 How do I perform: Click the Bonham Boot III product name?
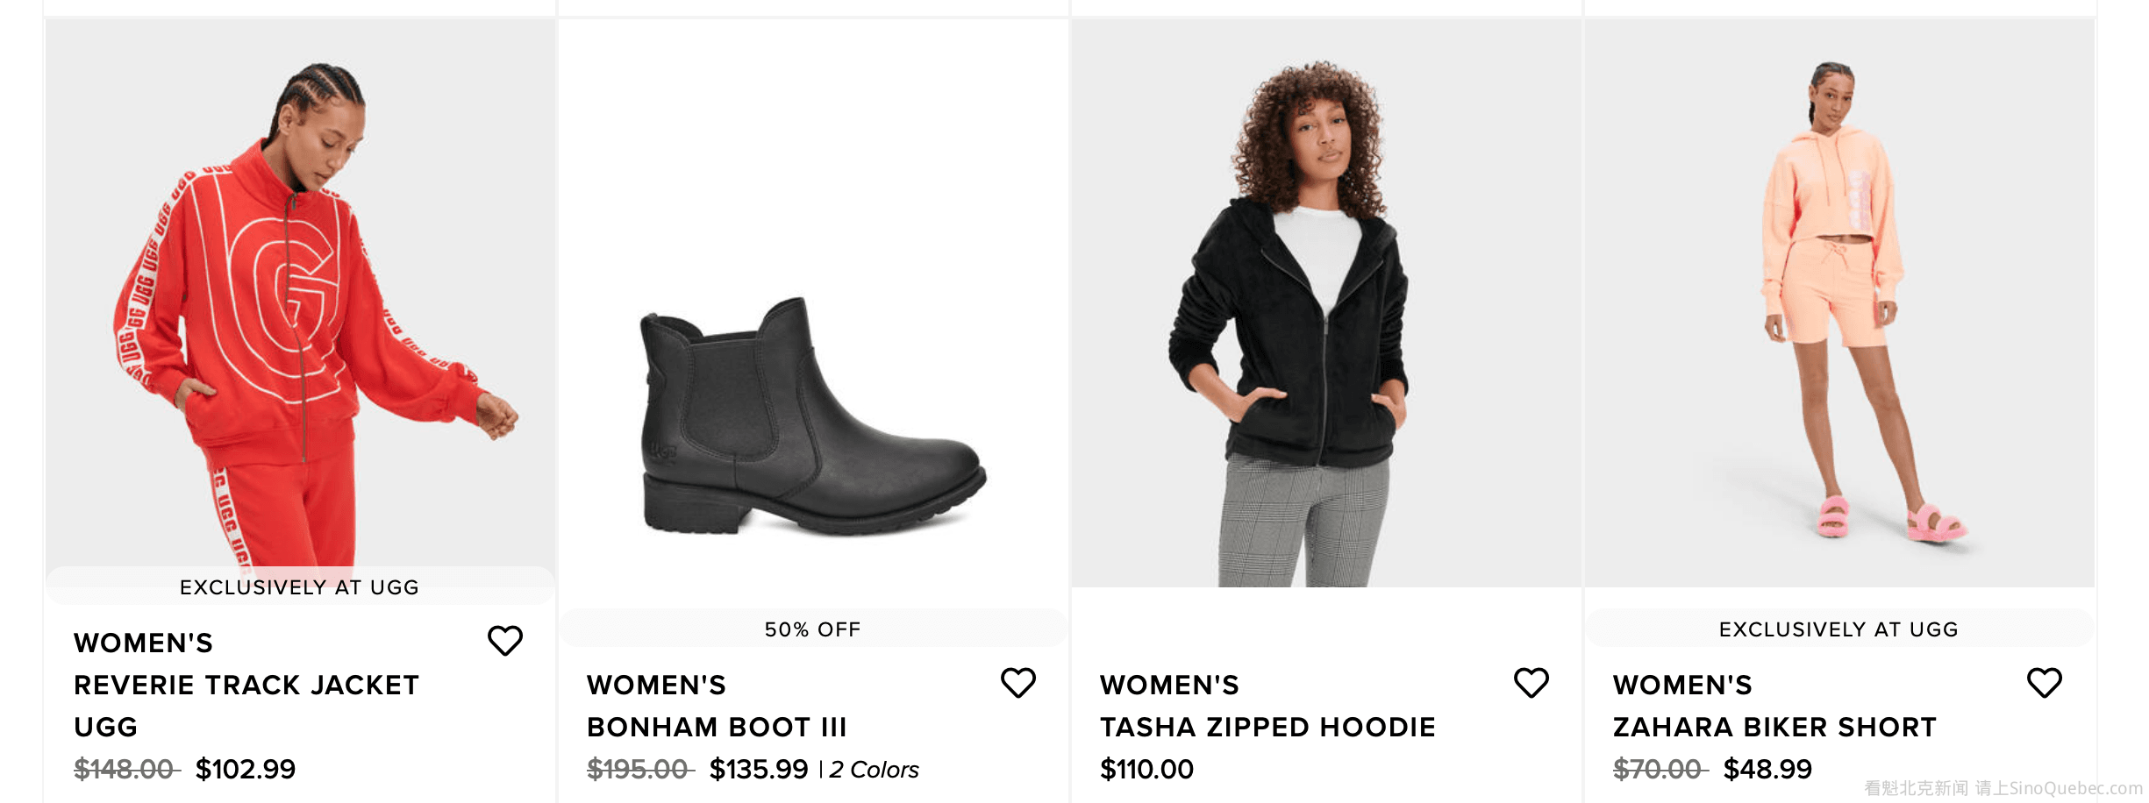(x=717, y=728)
